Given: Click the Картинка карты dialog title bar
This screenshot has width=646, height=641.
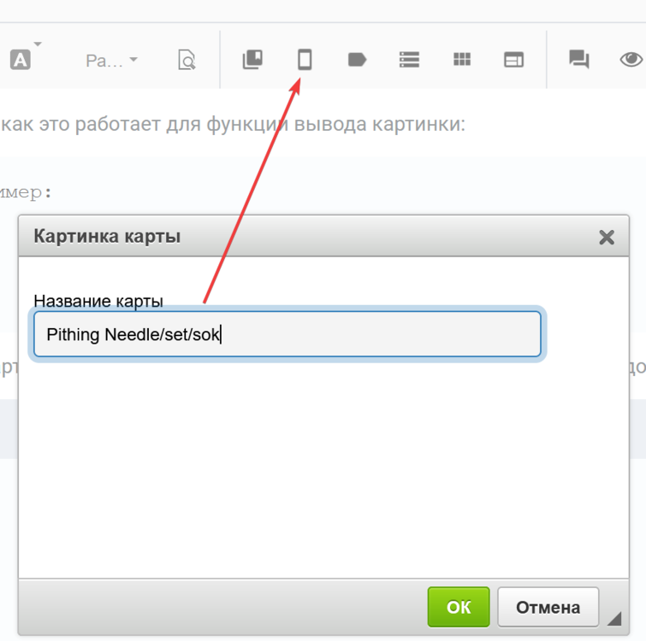Looking at the screenshot, I should [299, 237].
